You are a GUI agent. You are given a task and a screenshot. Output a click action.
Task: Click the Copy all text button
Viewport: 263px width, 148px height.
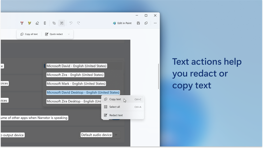pyautogui.click(x=29, y=34)
